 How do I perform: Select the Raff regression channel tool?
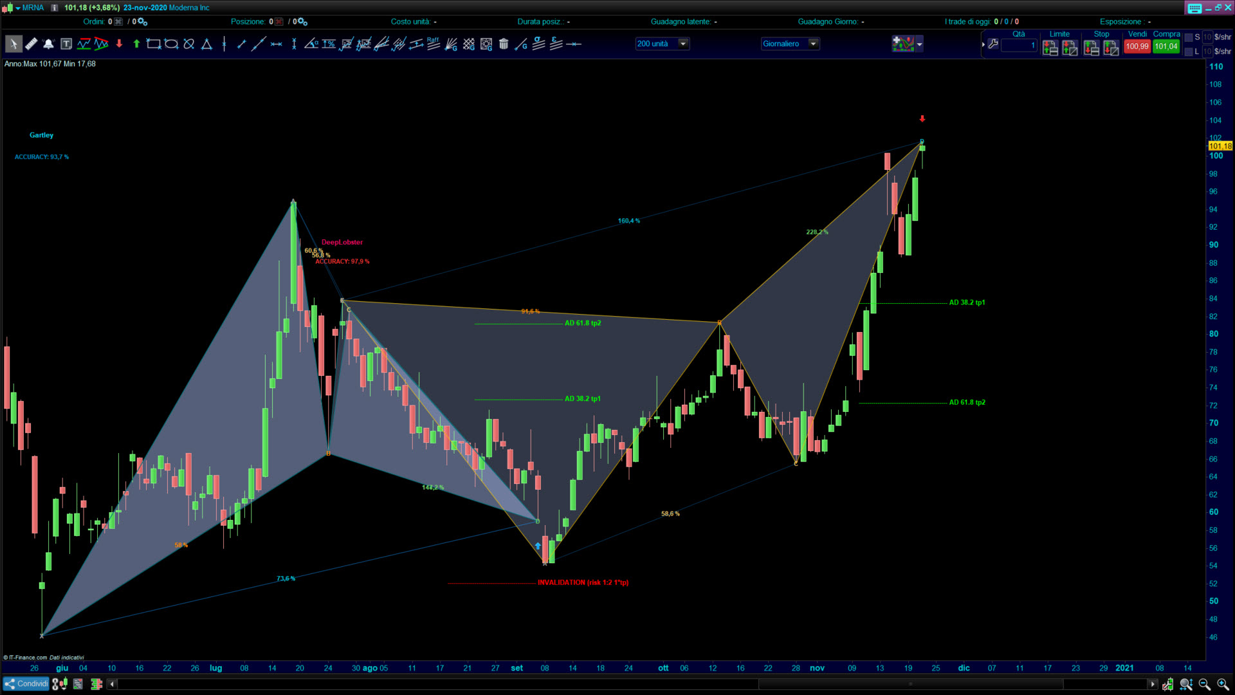tap(433, 44)
